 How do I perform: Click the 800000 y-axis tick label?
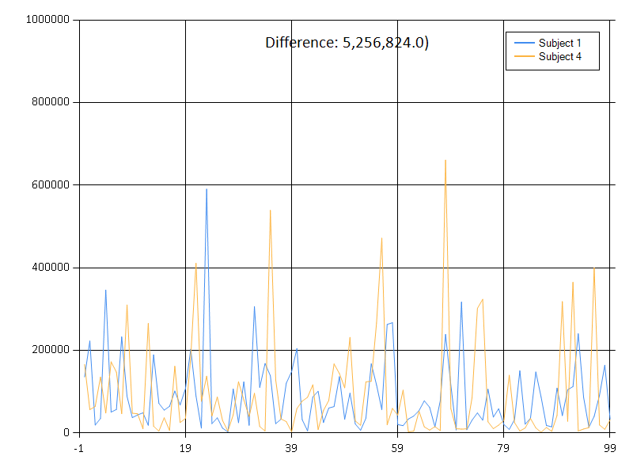51,101
